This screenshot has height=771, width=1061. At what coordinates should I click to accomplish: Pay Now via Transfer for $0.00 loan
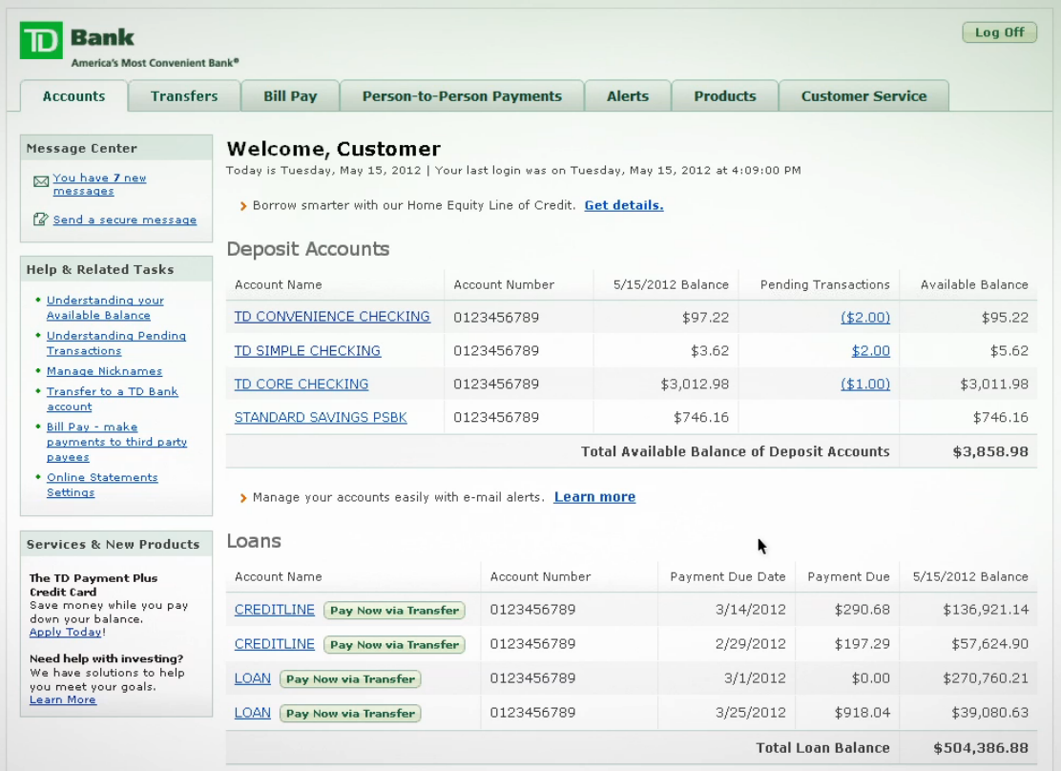point(350,679)
